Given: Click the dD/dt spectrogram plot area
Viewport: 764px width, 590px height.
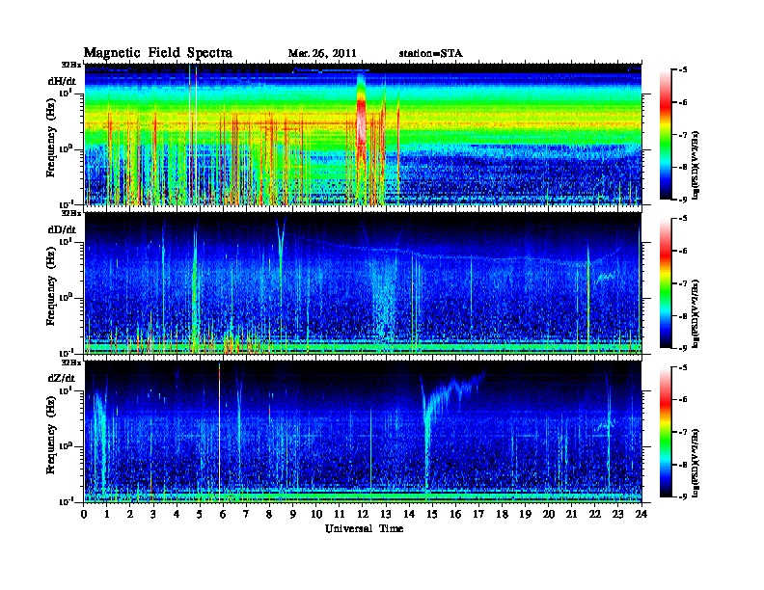Looking at the screenshot, I should (x=363, y=282).
